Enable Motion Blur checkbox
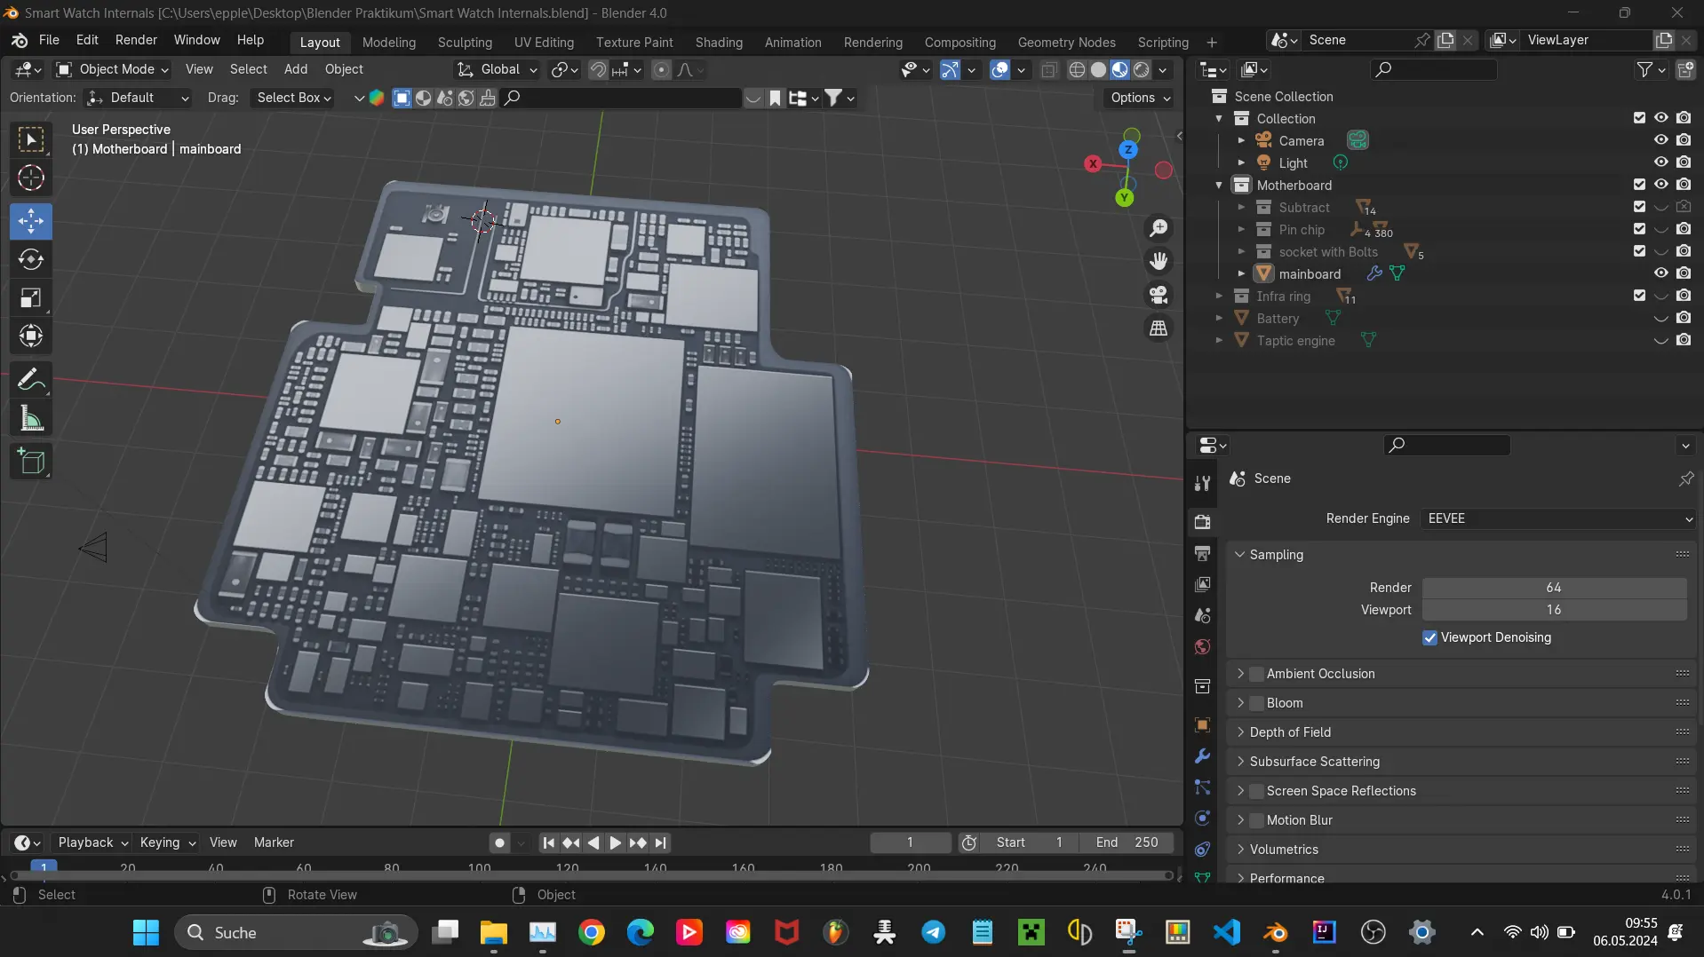 [x=1256, y=820]
